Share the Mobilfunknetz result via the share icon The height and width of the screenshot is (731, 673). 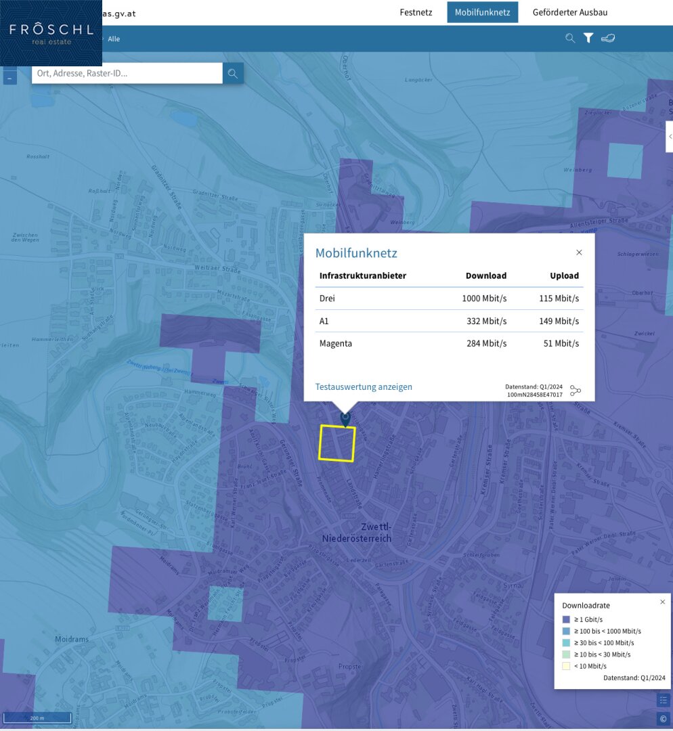coord(576,391)
